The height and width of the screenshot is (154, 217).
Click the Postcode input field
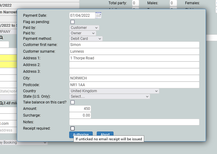pyautogui.click(x=134, y=85)
